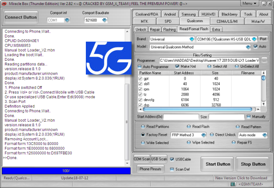This screenshot has height=188, width=274.
Task: Uncheck the devcfg partition checkbox
Action: tap(140, 100)
